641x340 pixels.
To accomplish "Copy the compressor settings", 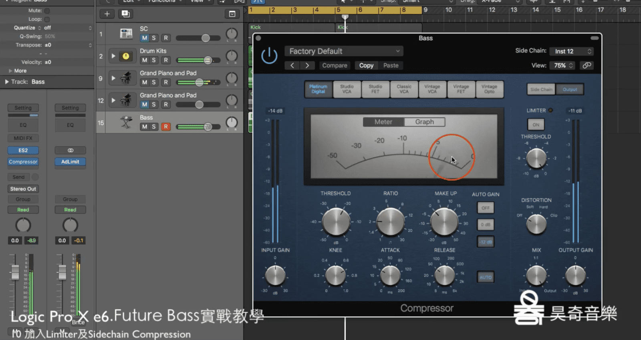I will (366, 65).
